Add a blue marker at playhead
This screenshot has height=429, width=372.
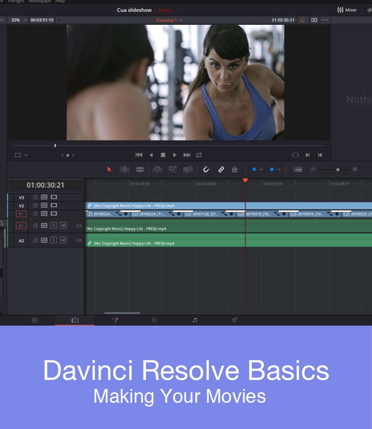coord(271,170)
